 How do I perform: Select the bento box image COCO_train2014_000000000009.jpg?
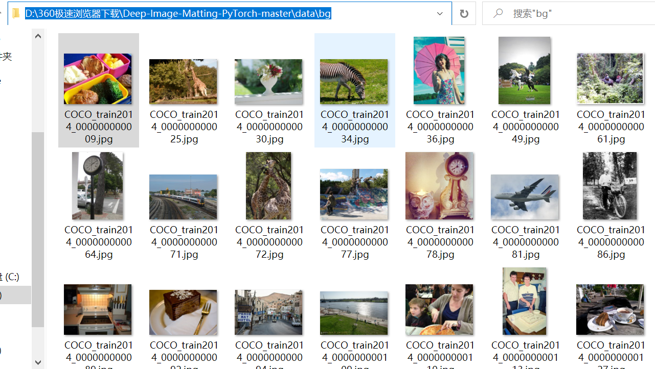[x=98, y=79]
